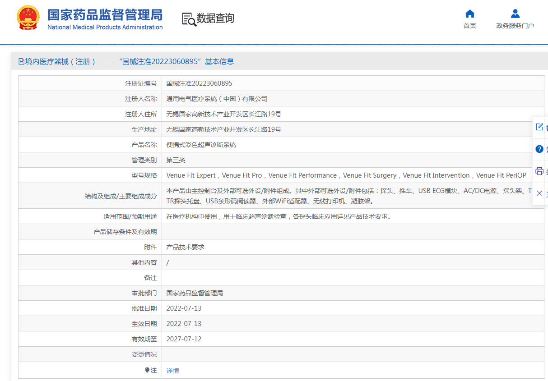
Task: Click the 管理类别 row label
Action: (144, 160)
